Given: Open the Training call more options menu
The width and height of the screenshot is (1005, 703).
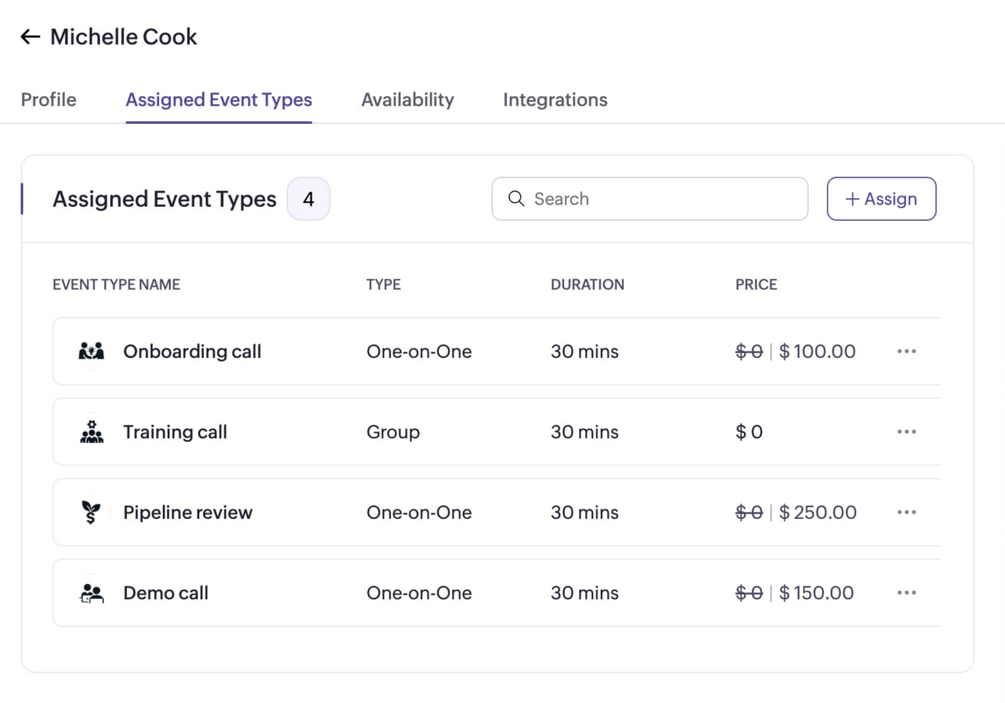Looking at the screenshot, I should click(x=906, y=431).
